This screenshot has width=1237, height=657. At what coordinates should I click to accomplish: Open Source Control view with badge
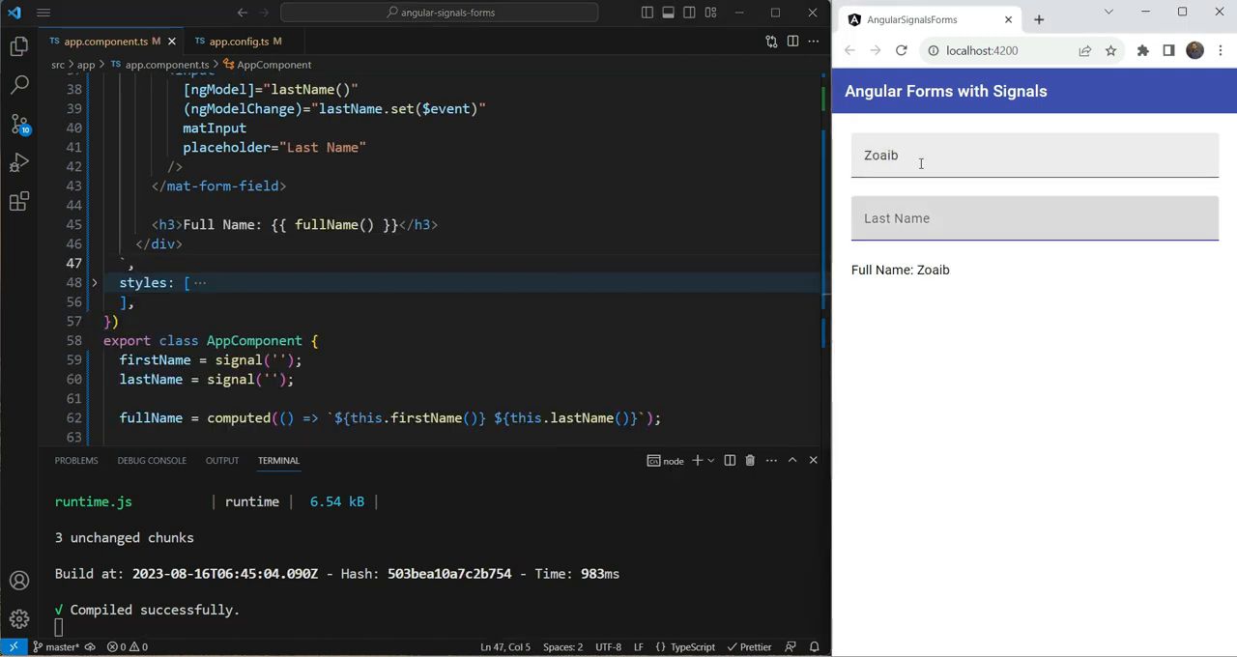click(x=19, y=124)
